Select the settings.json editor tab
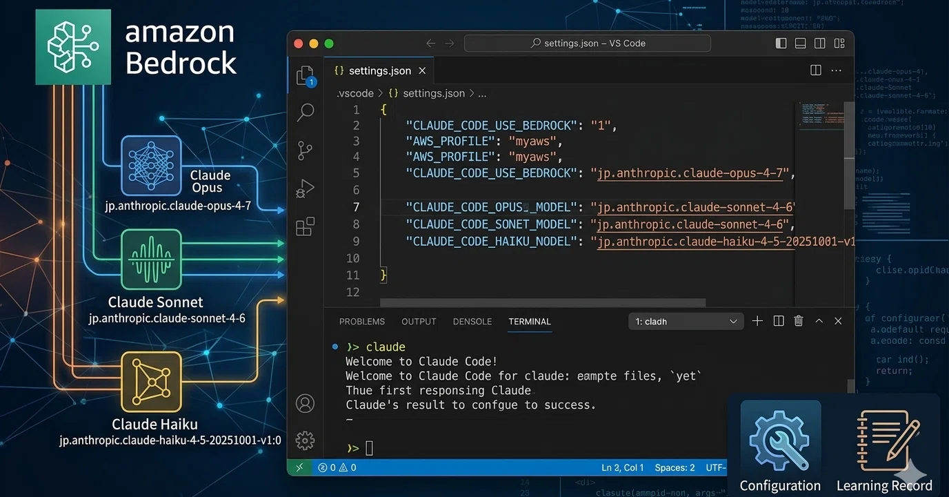Viewport: 949px width, 497px height. click(379, 70)
